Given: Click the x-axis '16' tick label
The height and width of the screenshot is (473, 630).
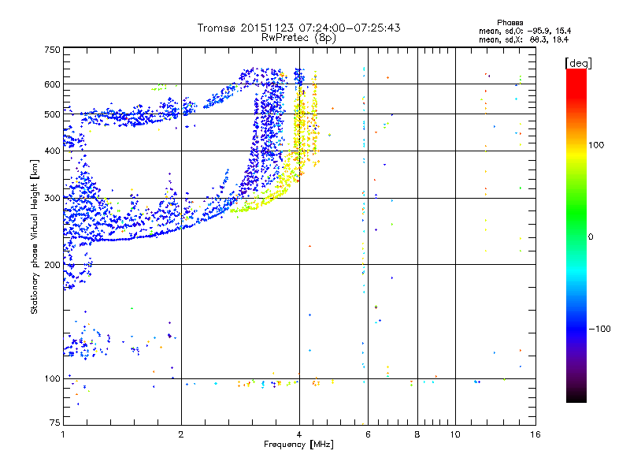Looking at the screenshot, I should pyautogui.click(x=535, y=434).
